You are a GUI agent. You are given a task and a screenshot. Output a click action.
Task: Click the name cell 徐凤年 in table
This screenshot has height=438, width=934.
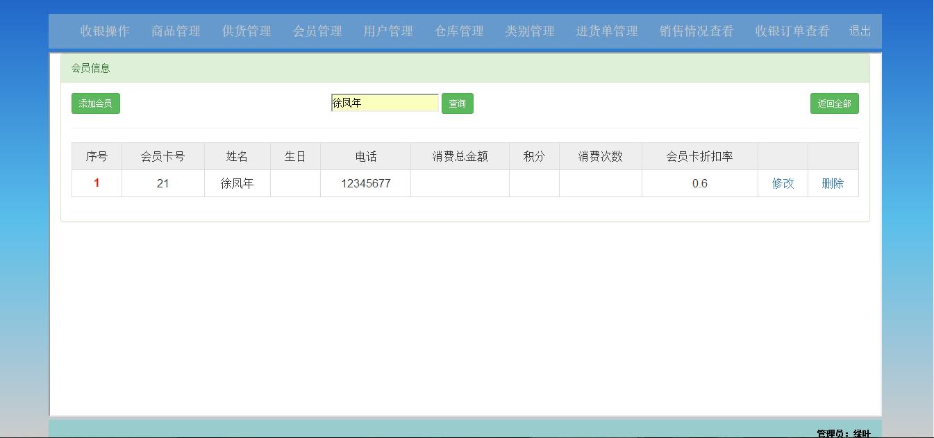click(x=237, y=183)
